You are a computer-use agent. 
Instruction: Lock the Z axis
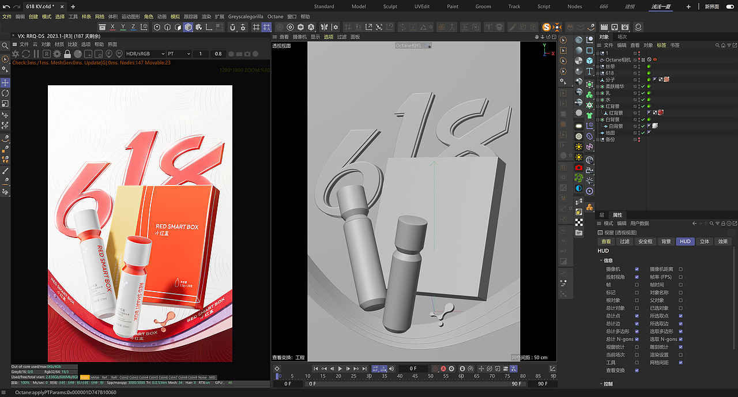pos(133,27)
